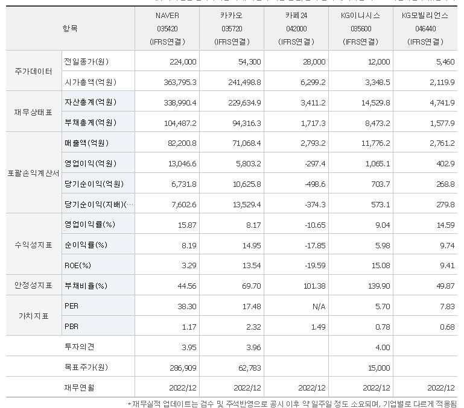Click KG이니시스 debt ratio 139.90

(x=379, y=286)
